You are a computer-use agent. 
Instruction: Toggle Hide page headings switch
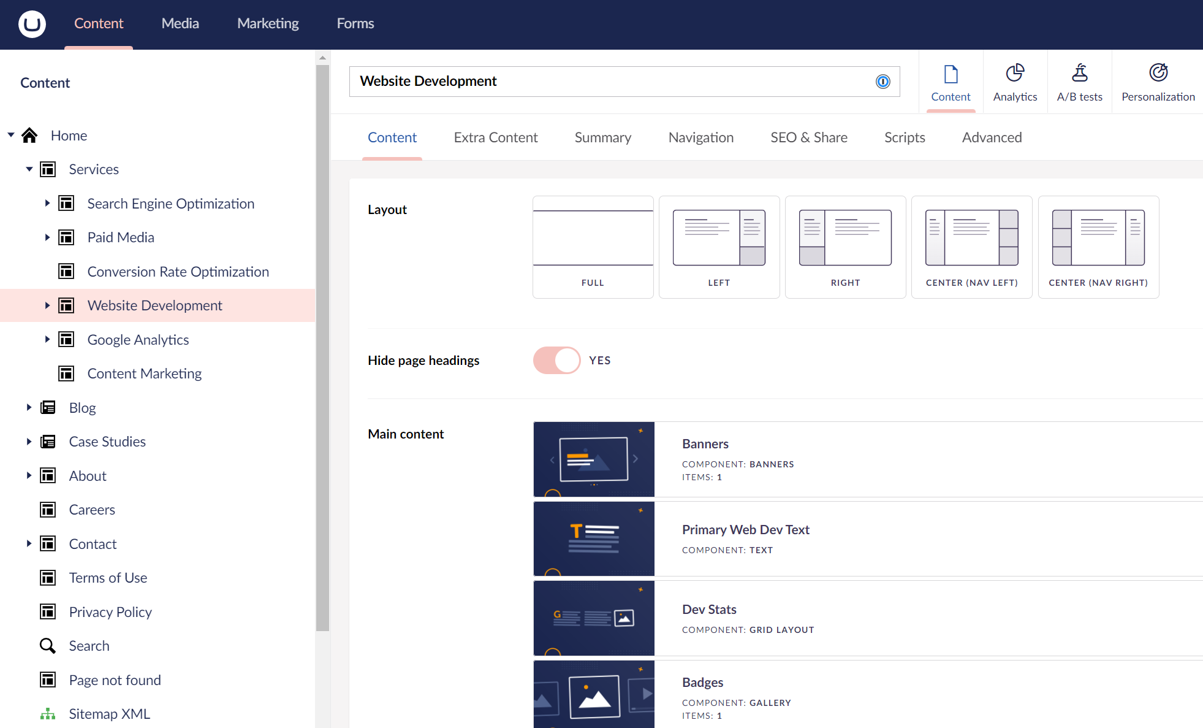(x=556, y=361)
